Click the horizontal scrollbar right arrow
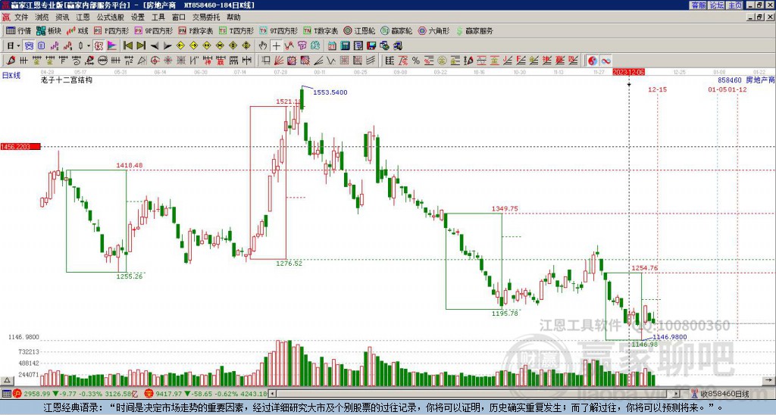Viewport: 776px width, 415px height. pyautogui.click(x=677, y=394)
